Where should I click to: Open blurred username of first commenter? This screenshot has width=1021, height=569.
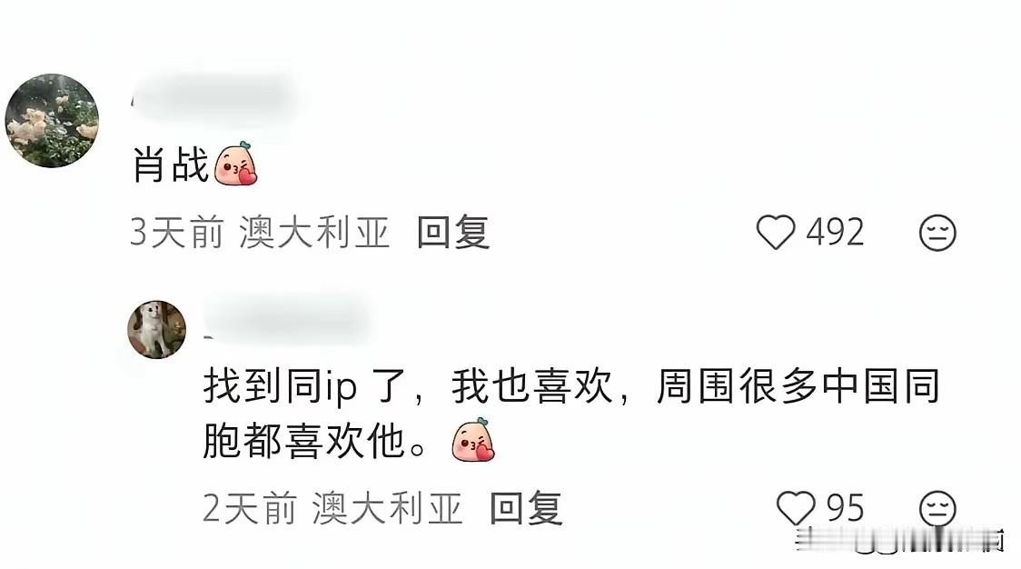(x=213, y=99)
